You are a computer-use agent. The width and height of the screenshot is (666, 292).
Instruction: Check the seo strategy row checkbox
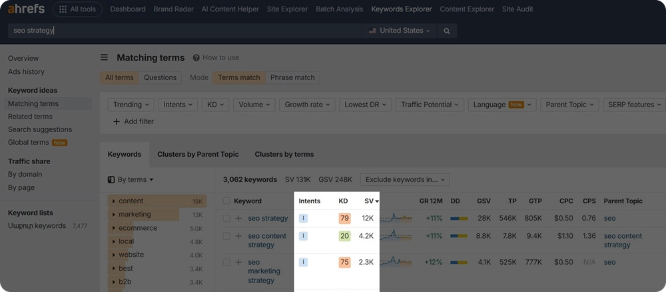point(226,219)
